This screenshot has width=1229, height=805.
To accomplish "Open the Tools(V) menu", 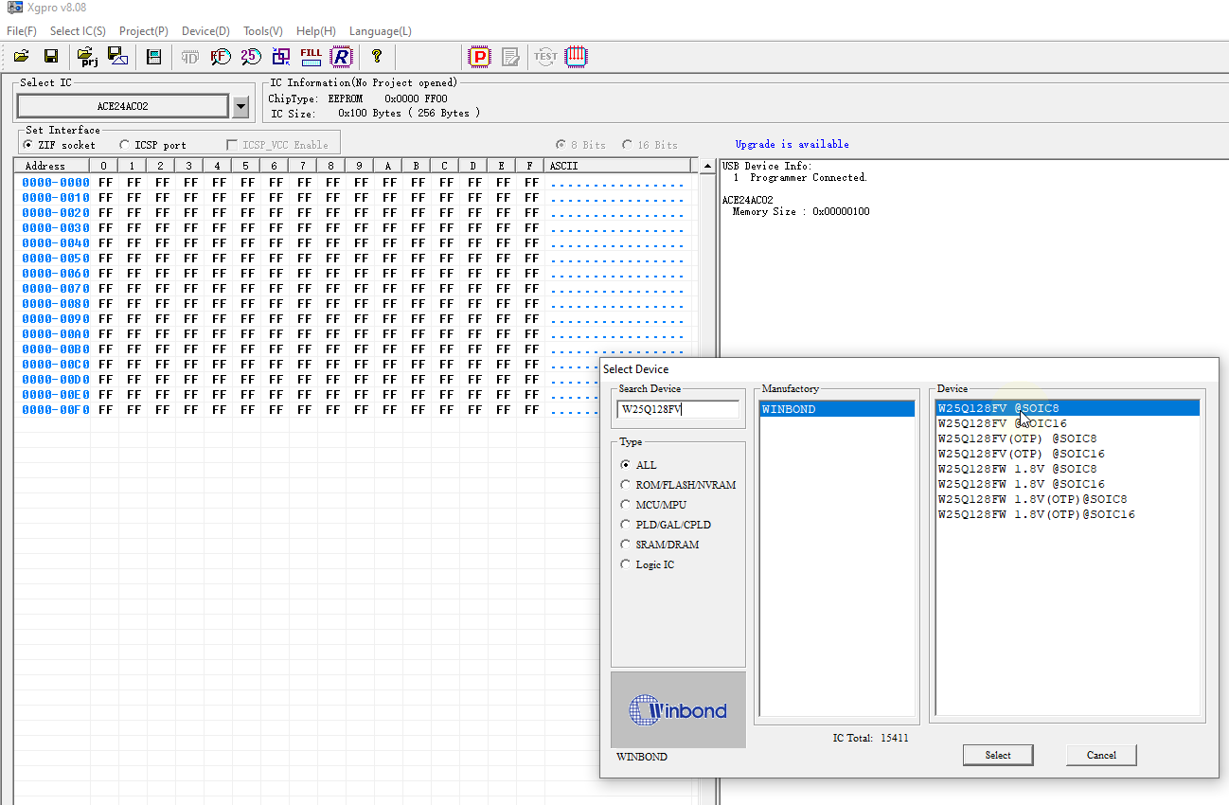I will [262, 31].
